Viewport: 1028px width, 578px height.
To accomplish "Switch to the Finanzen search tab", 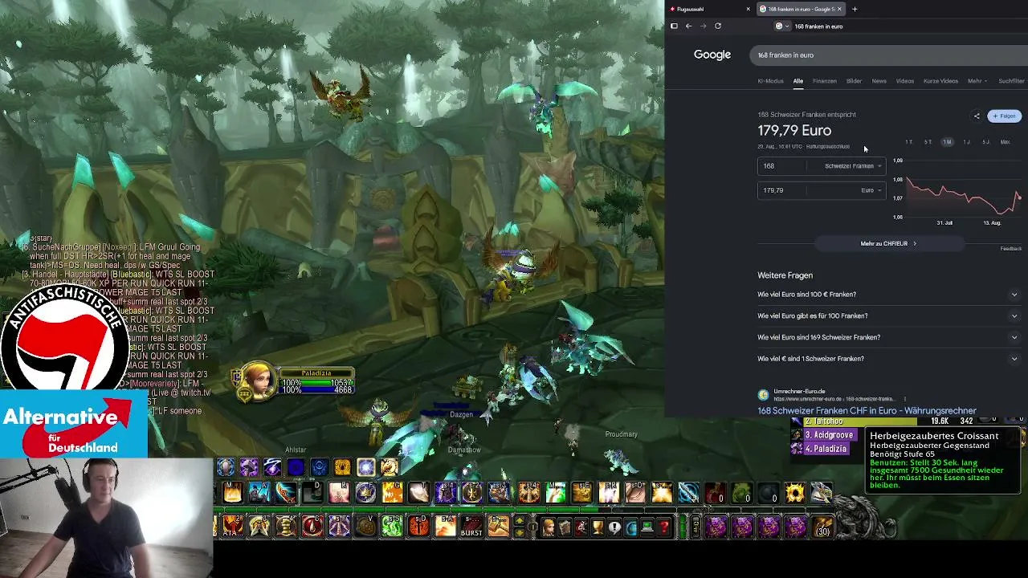I will (825, 81).
